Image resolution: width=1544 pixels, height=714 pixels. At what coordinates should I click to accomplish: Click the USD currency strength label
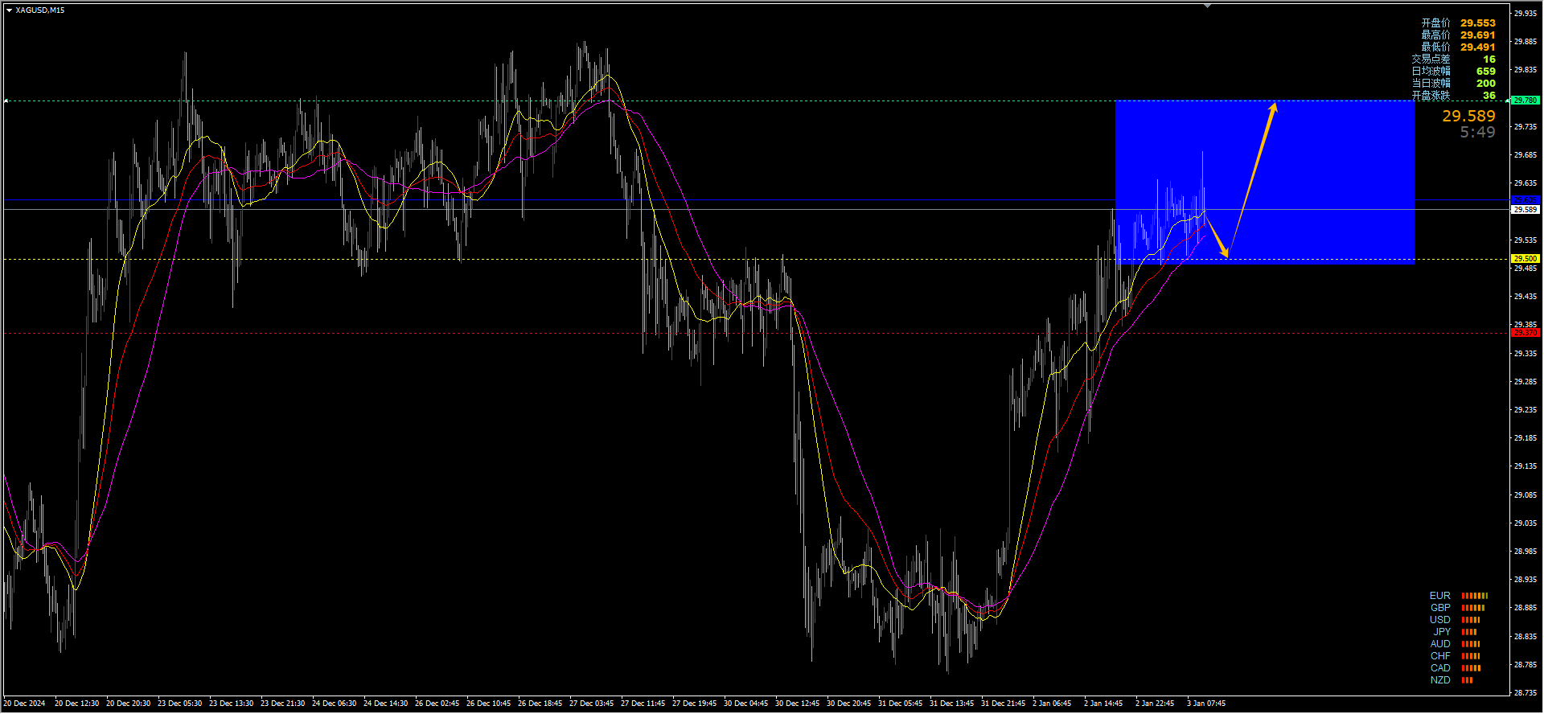click(x=1440, y=621)
